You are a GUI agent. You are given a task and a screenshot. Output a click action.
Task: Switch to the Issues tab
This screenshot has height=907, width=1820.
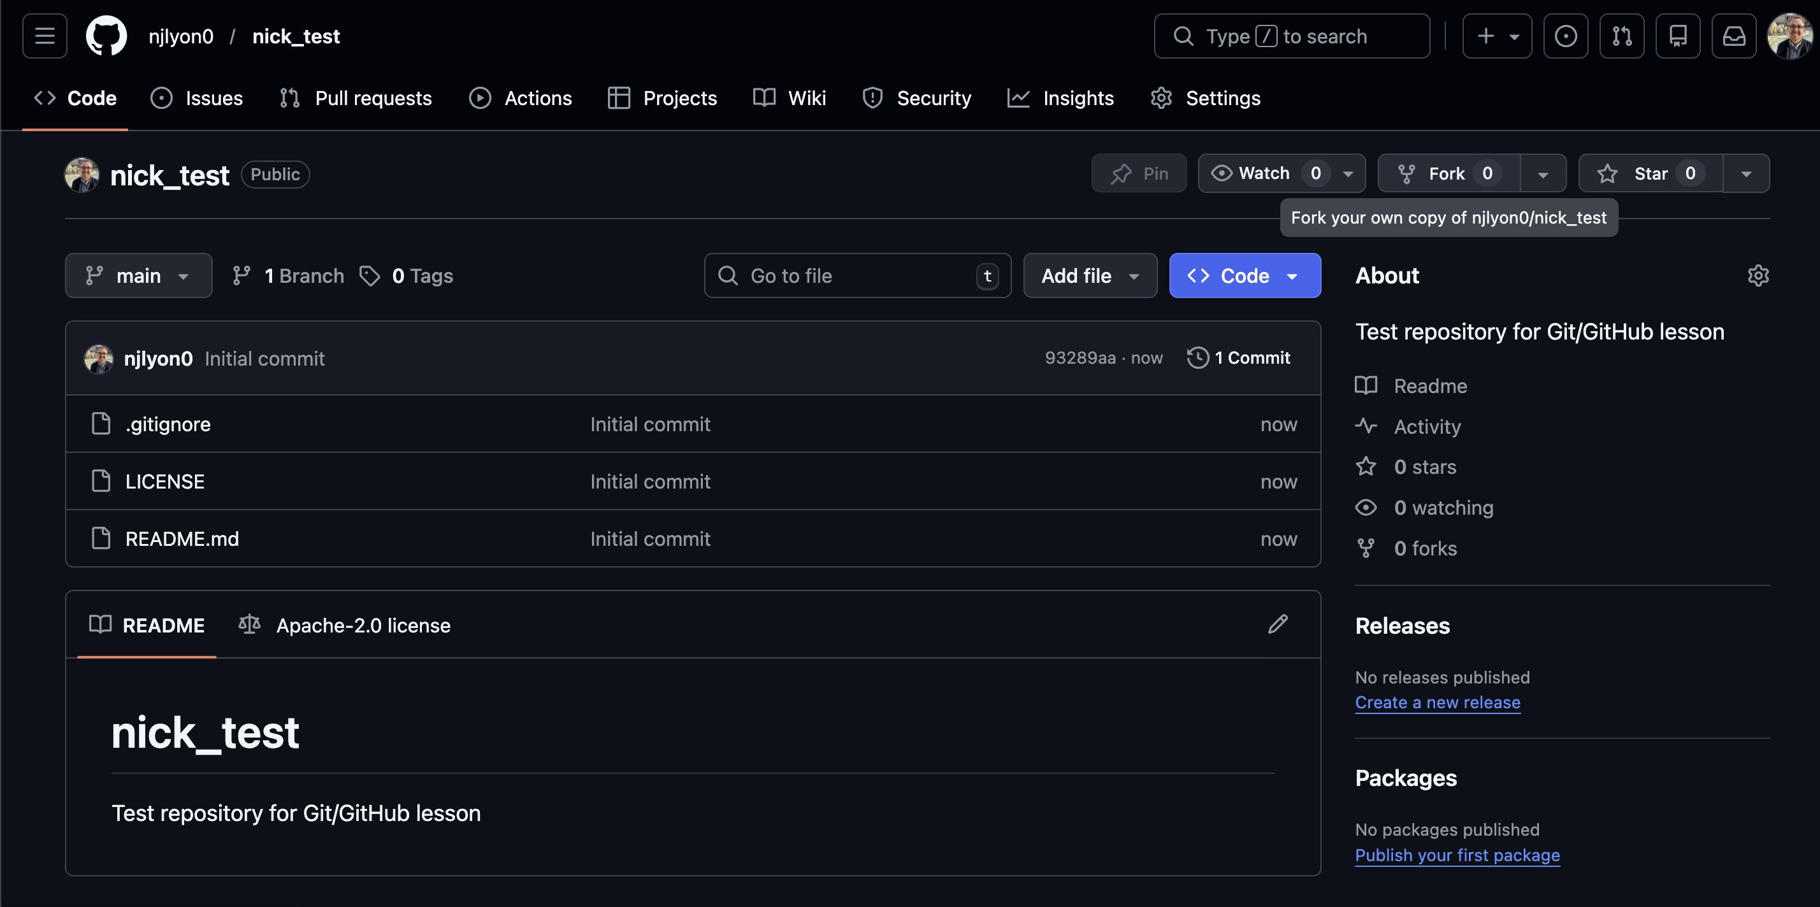point(196,98)
